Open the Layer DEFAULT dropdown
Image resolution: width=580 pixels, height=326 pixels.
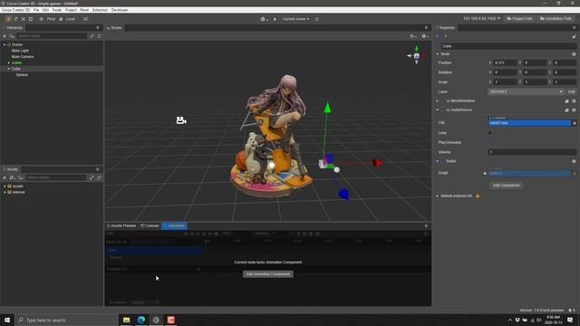click(526, 91)
